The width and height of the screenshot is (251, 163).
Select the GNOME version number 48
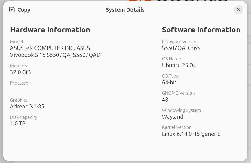(x=165, y=100)
